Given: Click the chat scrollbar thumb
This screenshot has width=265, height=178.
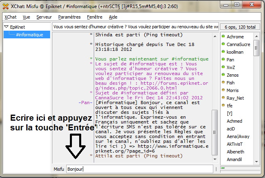Looking at the screenshot, I should coord(215,132).
